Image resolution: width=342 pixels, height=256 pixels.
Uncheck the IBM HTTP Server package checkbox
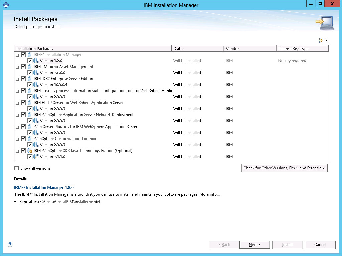(x=24, y=103)
